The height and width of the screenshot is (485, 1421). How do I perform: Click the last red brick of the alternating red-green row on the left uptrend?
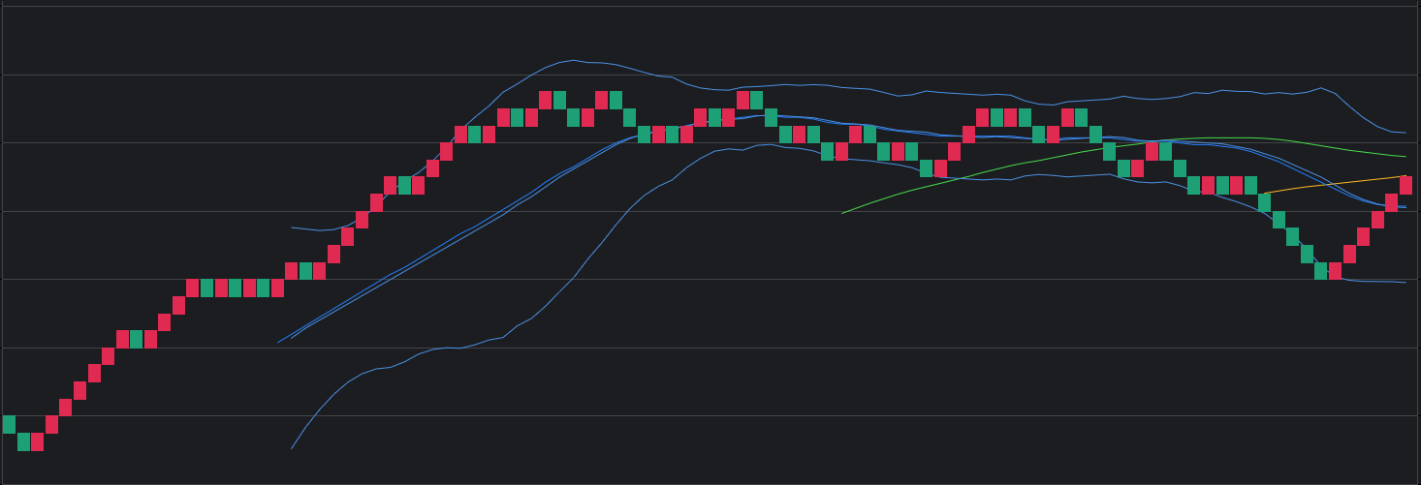click(277, 288)
